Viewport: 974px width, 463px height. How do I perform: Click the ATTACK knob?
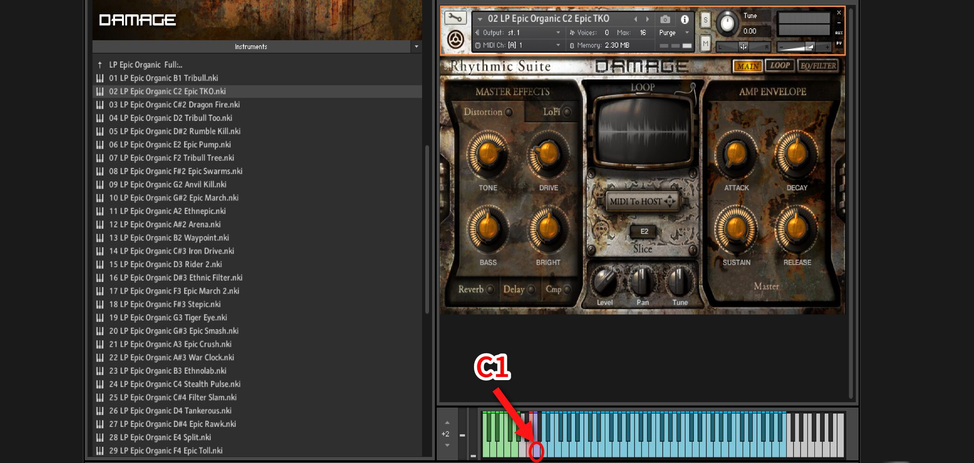pyautogui.click(x=736, y=154)
